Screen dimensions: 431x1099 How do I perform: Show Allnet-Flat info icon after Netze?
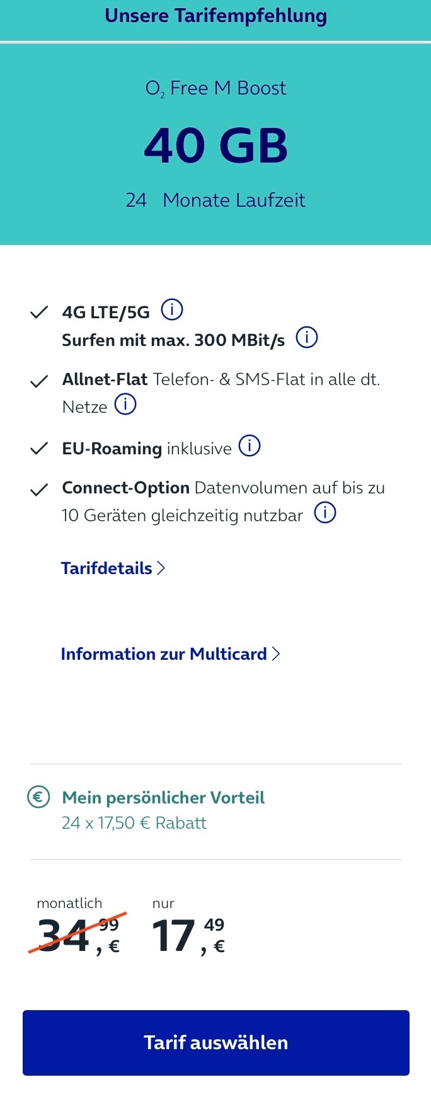click(x=125, y=405)
